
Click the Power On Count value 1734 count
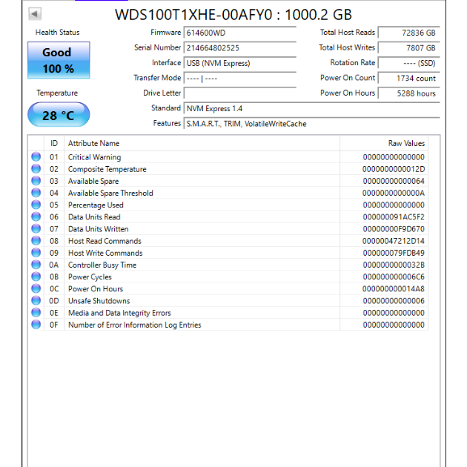(x=409, y=79)
